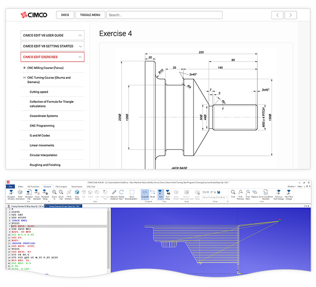Viewport: 316px width, 287px height.
Task: Open the Transmission ribbon tab
Action: point(77,186)
